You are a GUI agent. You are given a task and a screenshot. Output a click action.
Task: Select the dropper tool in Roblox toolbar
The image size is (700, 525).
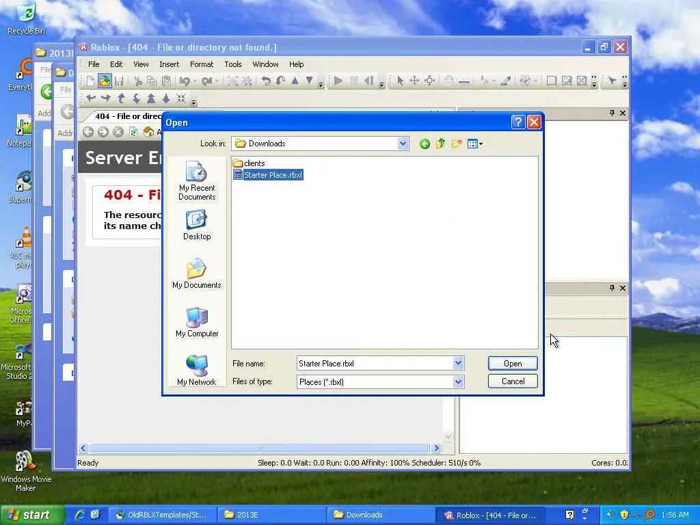coord(505,81)
